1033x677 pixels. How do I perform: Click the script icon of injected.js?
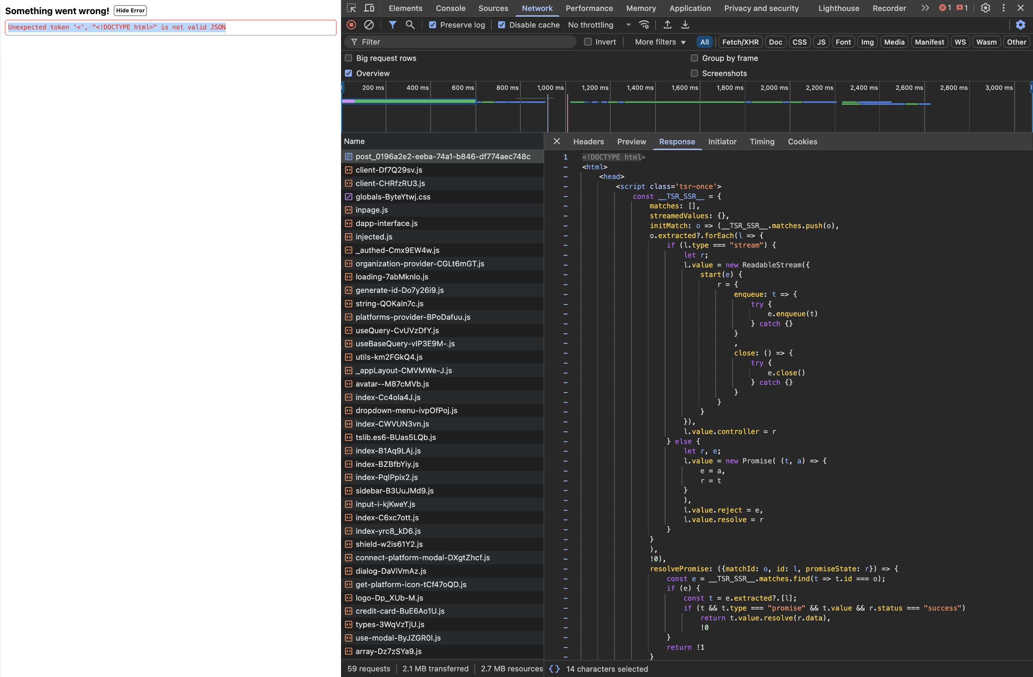[348, 237]
